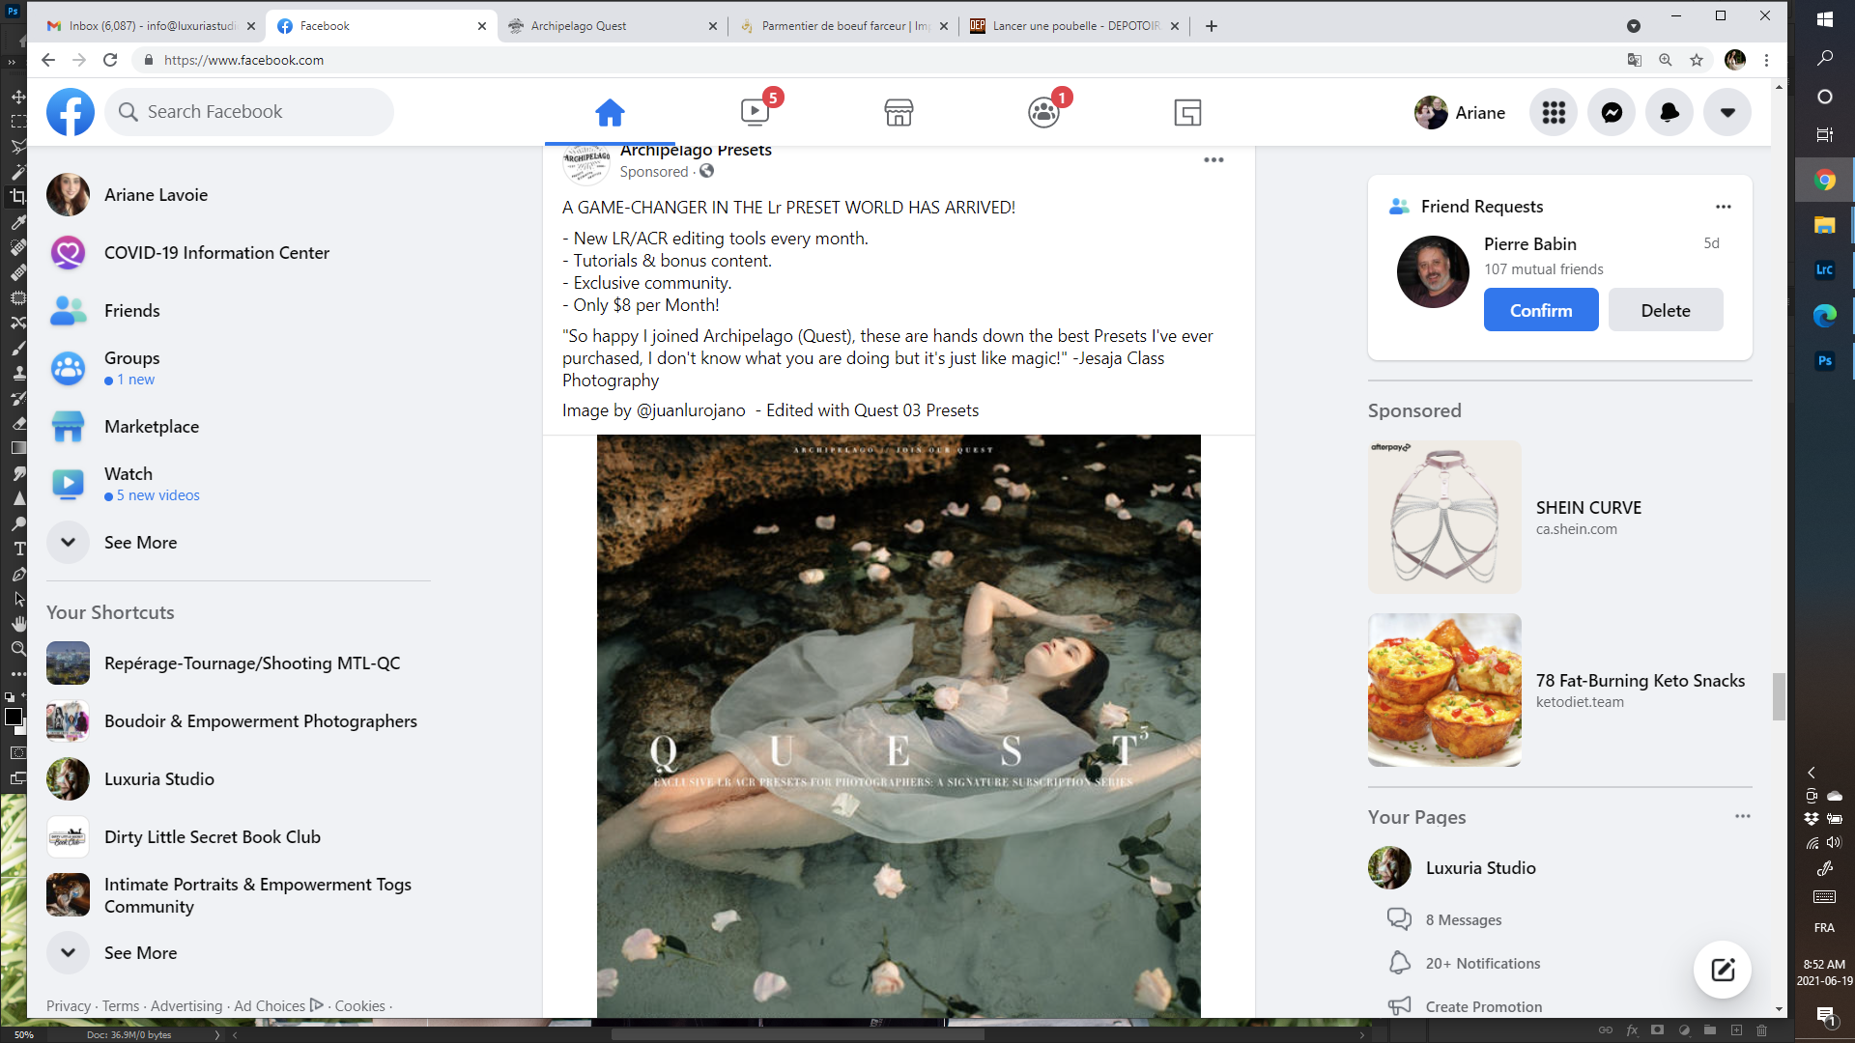
Task: Go to Watch videos icon in top bar
Action: pyautogui.click(x=755, y=113)
